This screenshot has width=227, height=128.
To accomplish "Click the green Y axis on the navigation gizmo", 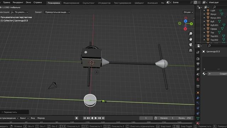I will pyautogui.click(x=192, y=24).
